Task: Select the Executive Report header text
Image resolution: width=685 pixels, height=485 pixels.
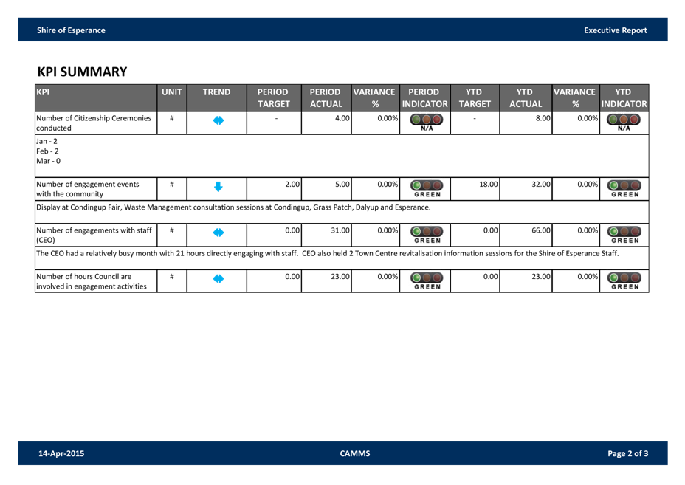Action: 615,30
